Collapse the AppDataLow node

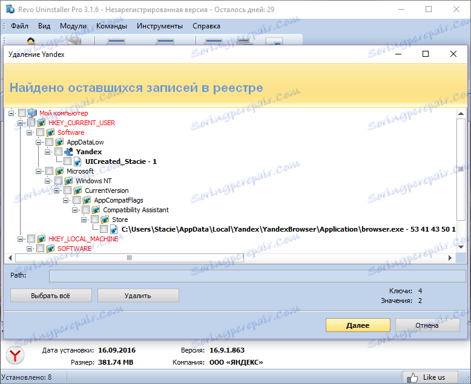click(x=39, y=142)
